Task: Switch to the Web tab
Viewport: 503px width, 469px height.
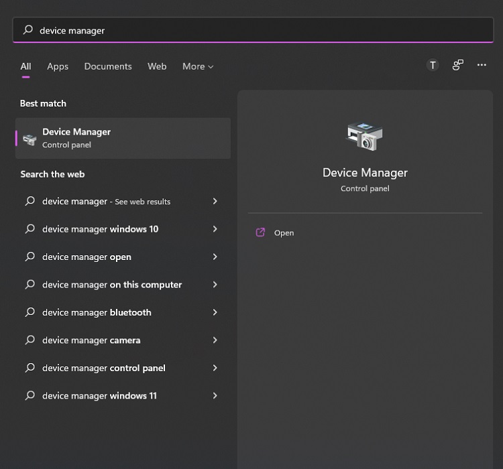Action: click(x=157, y=66)
